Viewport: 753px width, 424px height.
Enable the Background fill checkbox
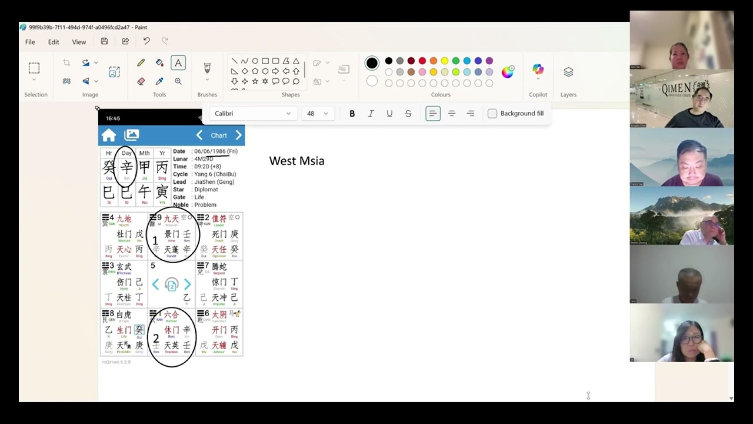coord(492,114)
